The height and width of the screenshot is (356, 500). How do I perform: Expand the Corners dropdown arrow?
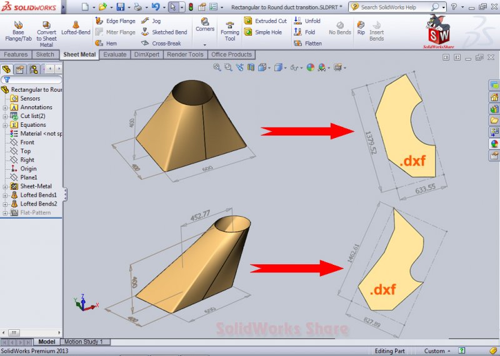(205, 45)
